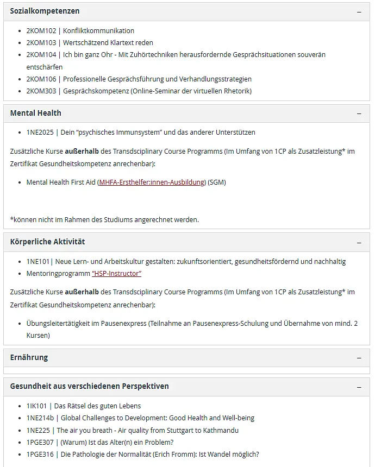
Task: Toggle the Sozialkompetenzen accordion header
Action: pyautogui.click(x=186, y=11)
